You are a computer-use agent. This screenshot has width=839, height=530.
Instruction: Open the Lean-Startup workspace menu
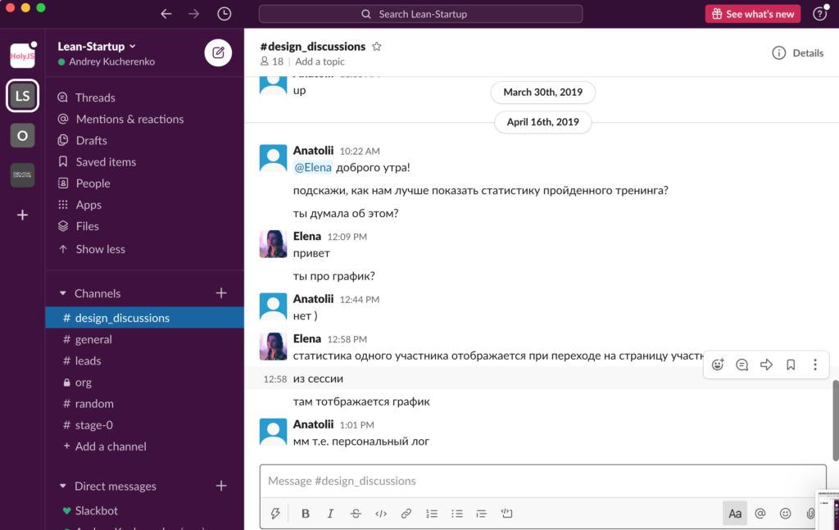pos(97,47)
